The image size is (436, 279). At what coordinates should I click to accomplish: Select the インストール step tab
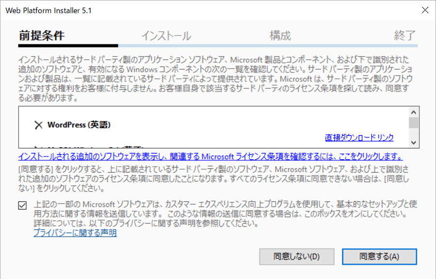tap(166, 36)
